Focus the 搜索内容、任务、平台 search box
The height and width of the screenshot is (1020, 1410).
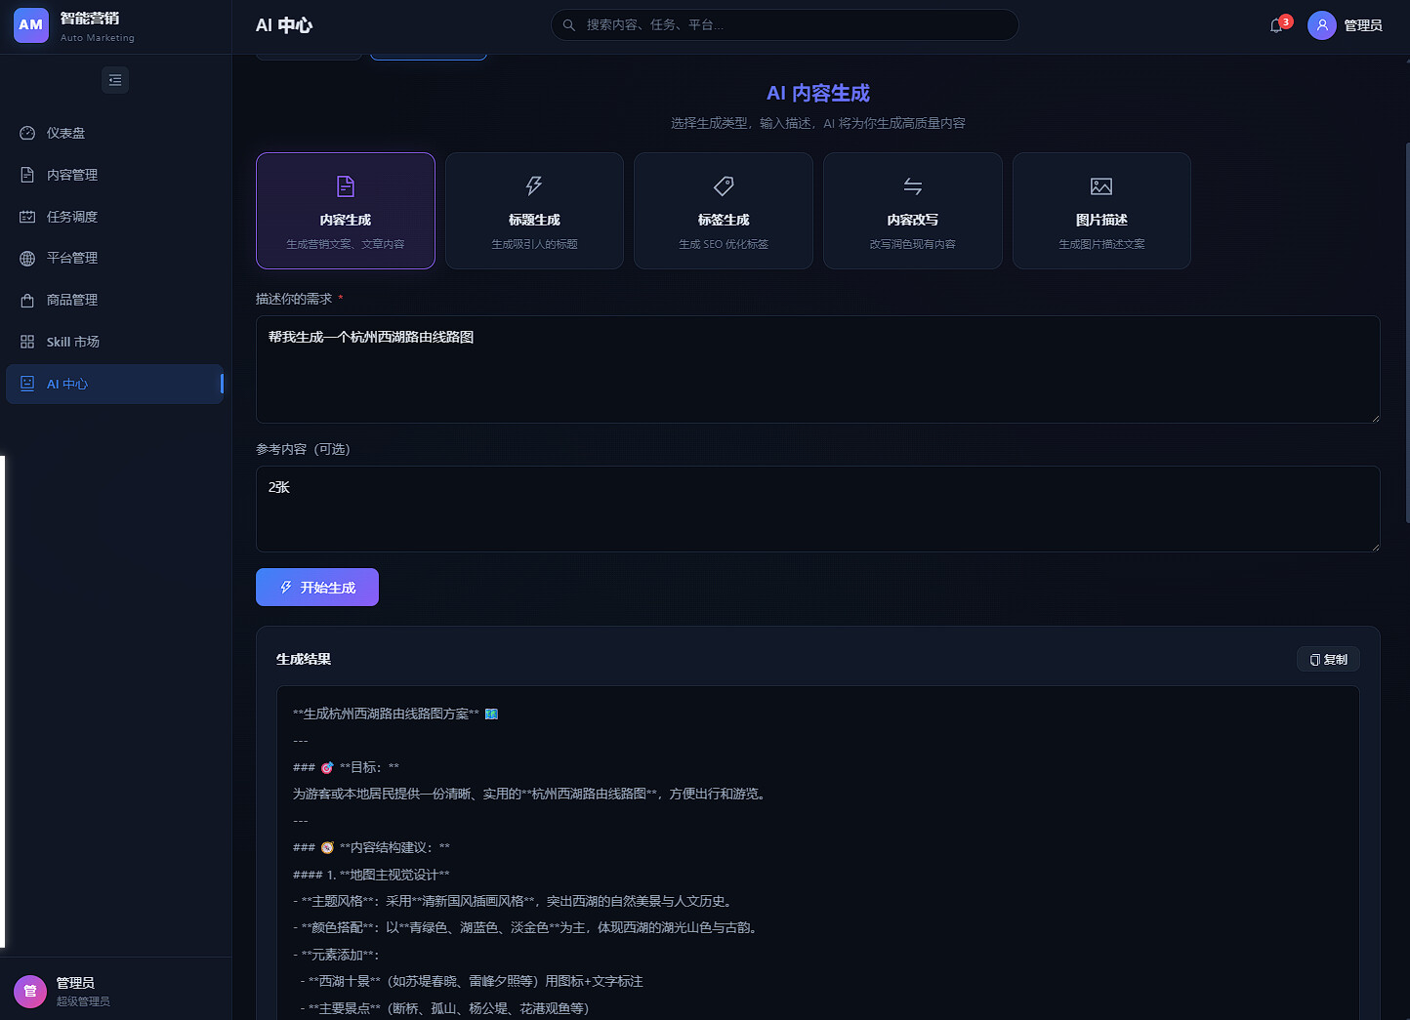pos(785,25)
